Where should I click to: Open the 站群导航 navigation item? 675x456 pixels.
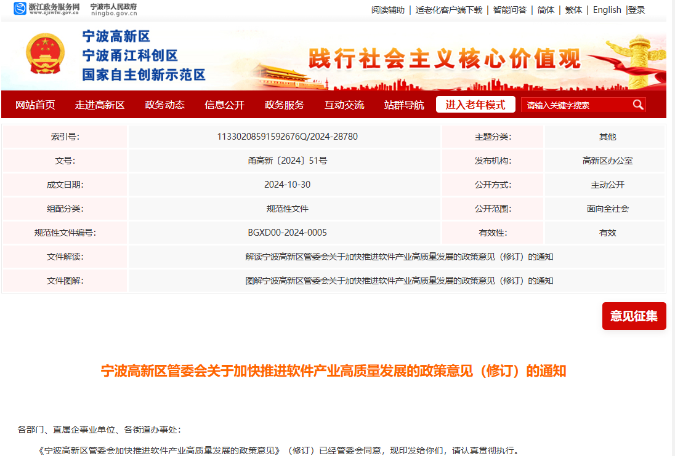tap(403, 105)
